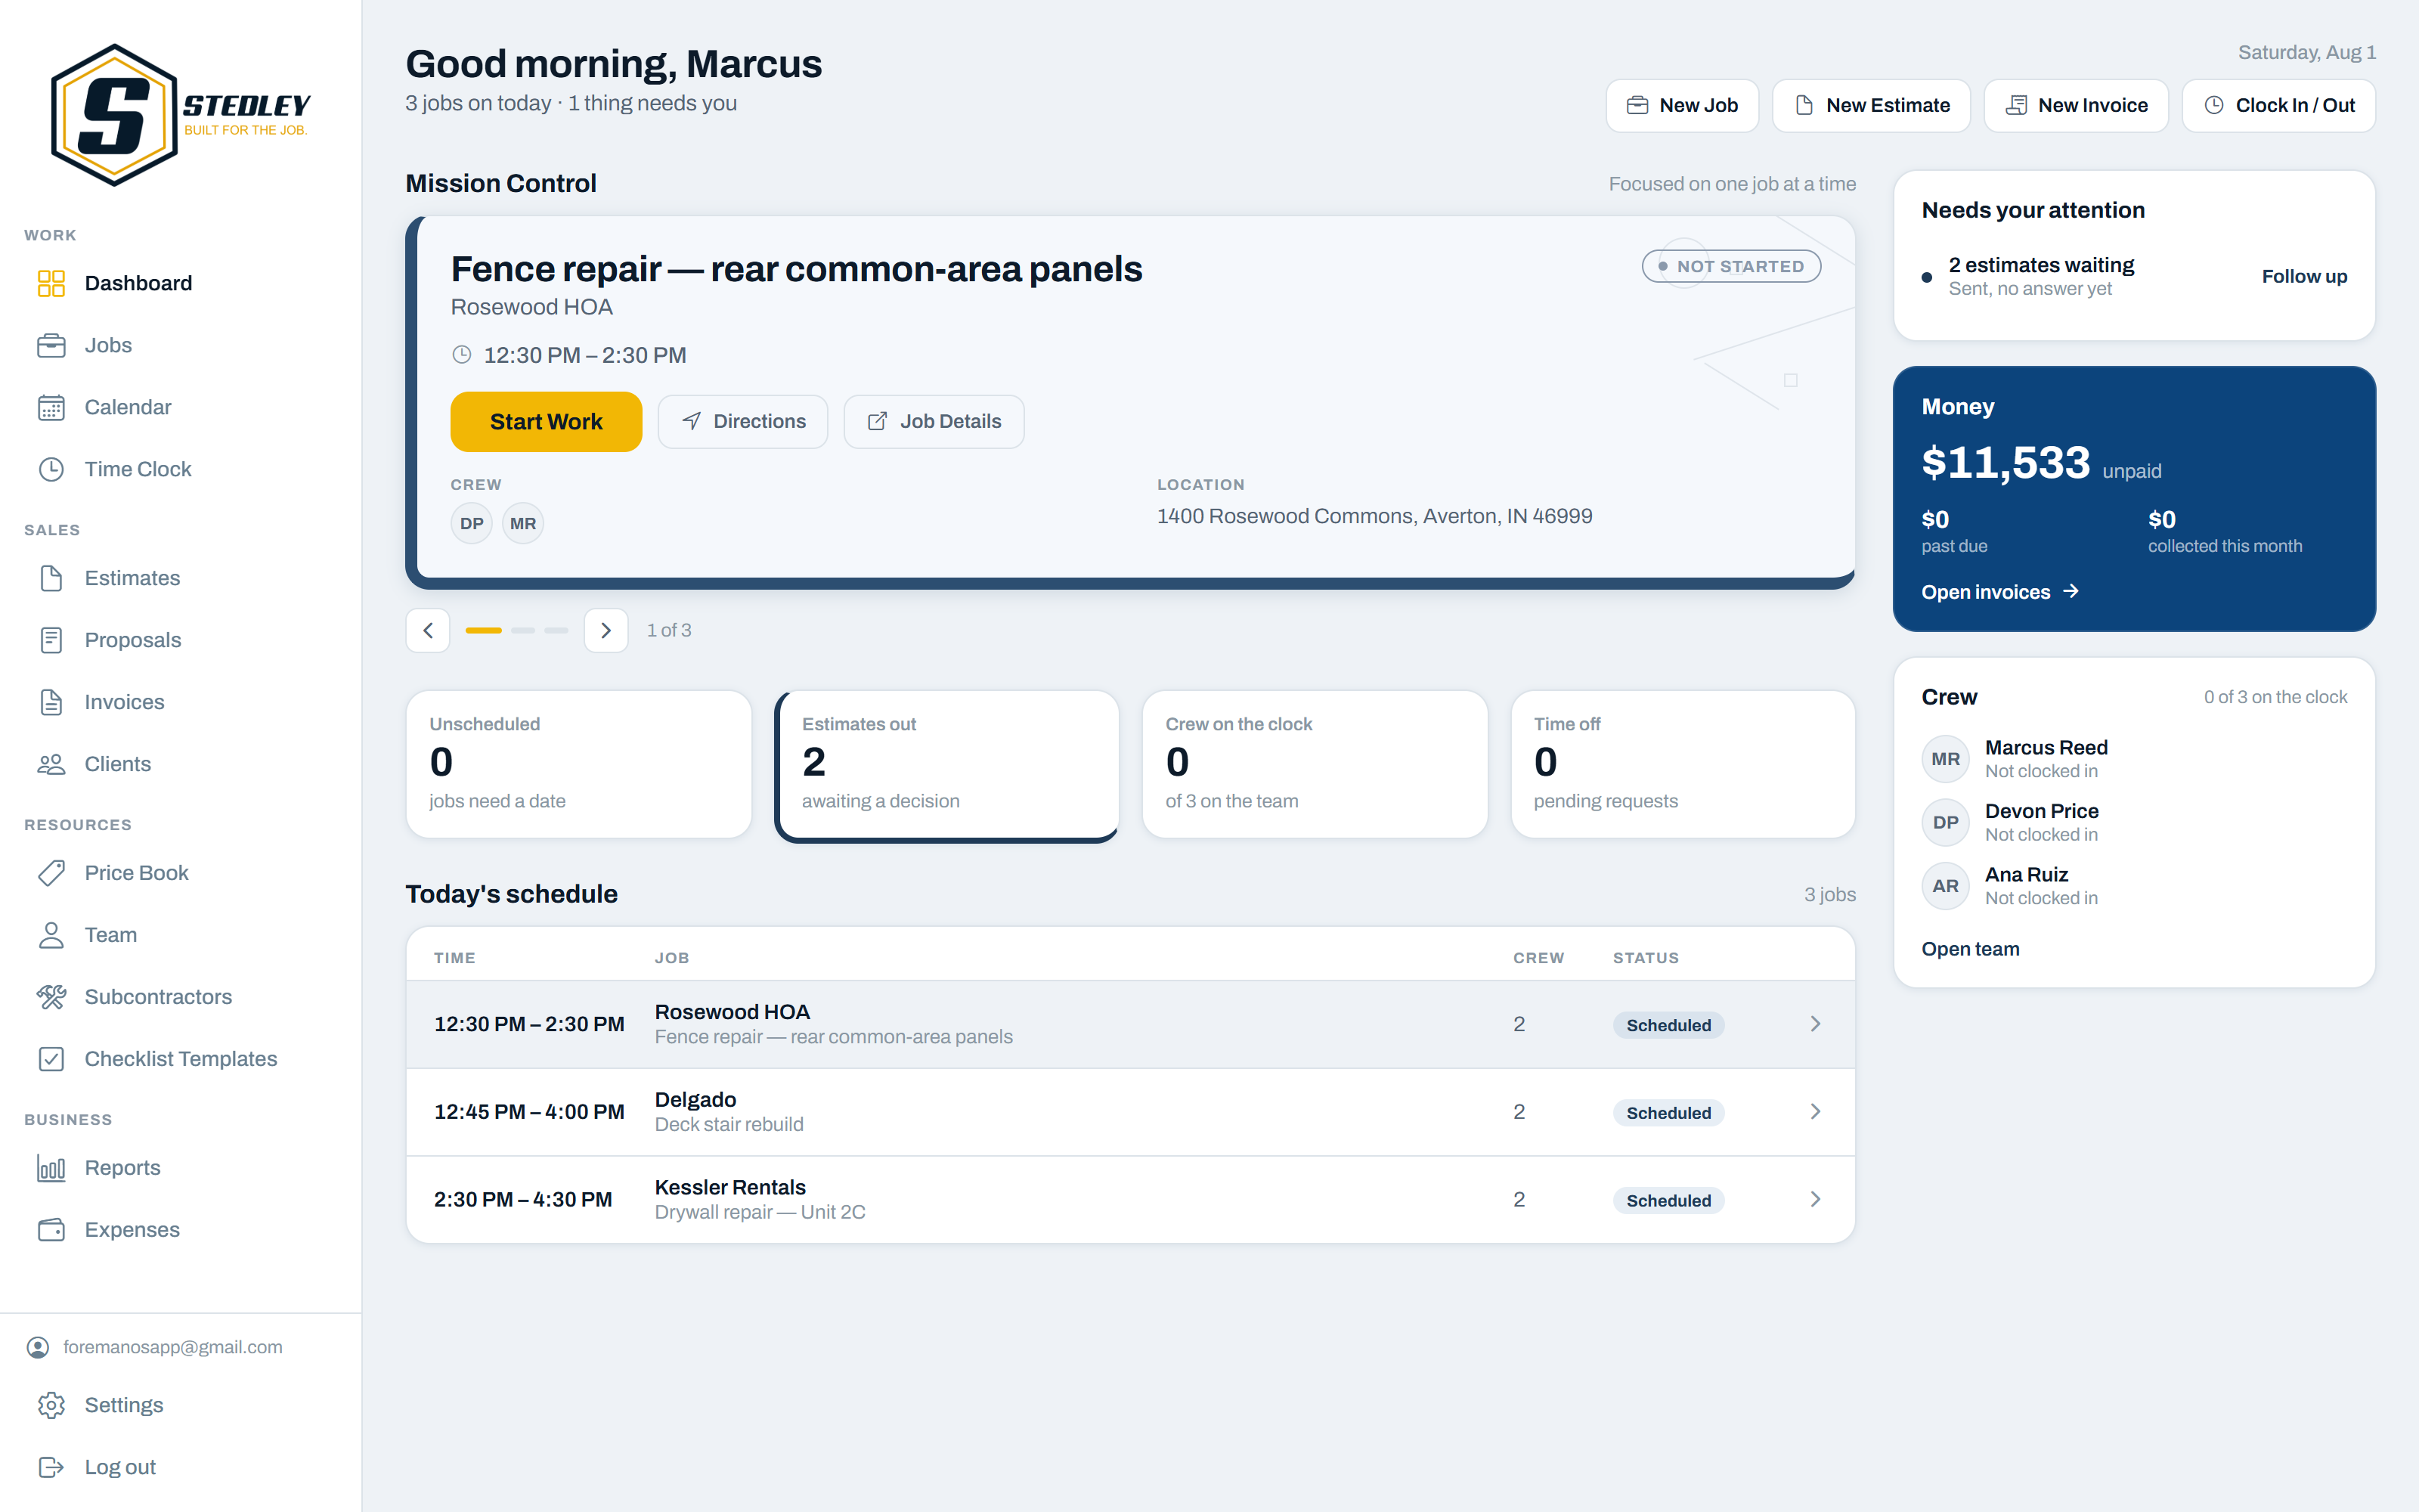Click the account avatar icon beside email
The height and width of the screenshot is (1512, 2419).
38,1347
